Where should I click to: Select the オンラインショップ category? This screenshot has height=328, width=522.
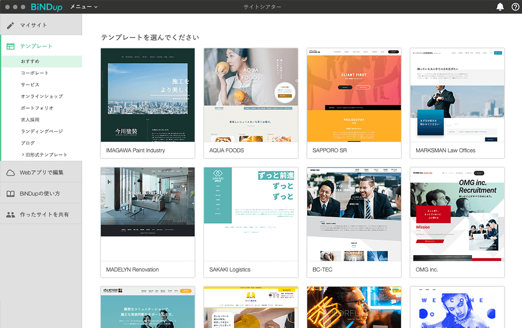click(x=42, y=96)
